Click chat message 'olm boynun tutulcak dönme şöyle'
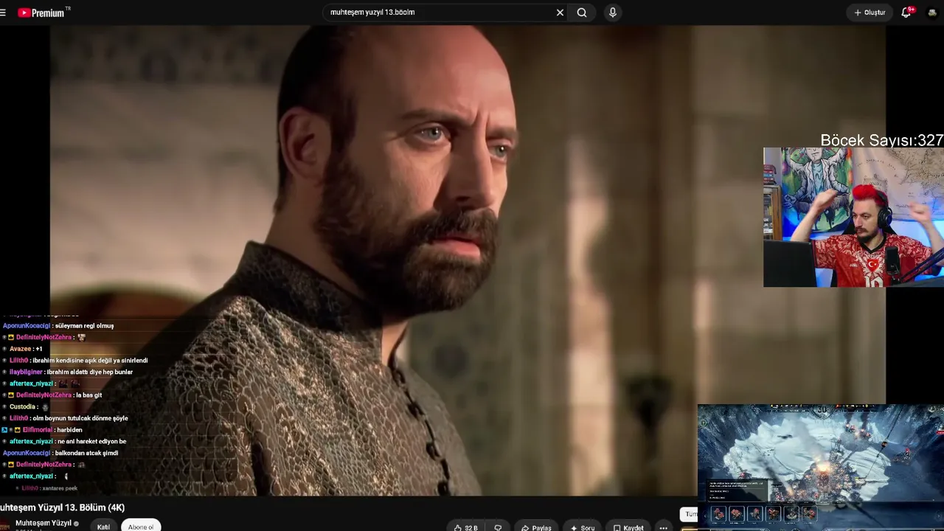The width and height of the screenshot is (944, 531). coord(80,418)
